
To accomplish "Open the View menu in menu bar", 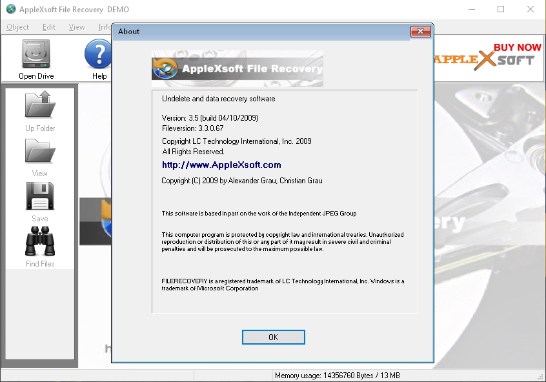I will [77, 27].
